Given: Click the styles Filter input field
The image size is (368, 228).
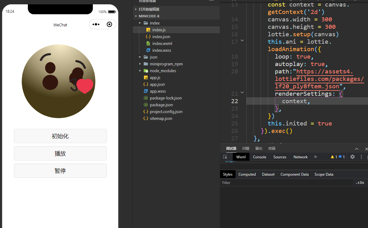Looking at the screenshot, I should (286, 183).
